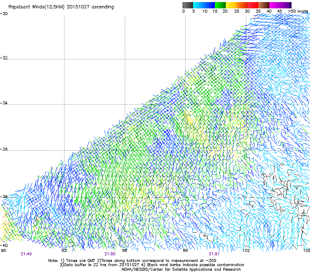The height and width of the screenshot is (272, 310).
Task: Click the '45' legend scale label
Action: pyautogui.click(x=279, y=11)
